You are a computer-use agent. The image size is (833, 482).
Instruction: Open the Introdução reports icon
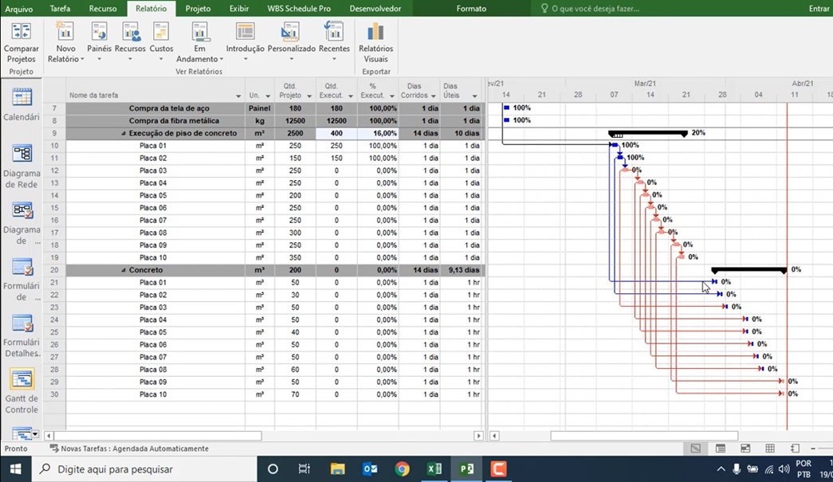[x=245, y=42]
